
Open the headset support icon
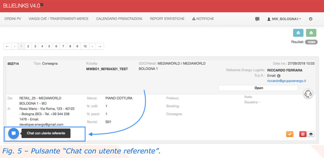pos(308,94)
